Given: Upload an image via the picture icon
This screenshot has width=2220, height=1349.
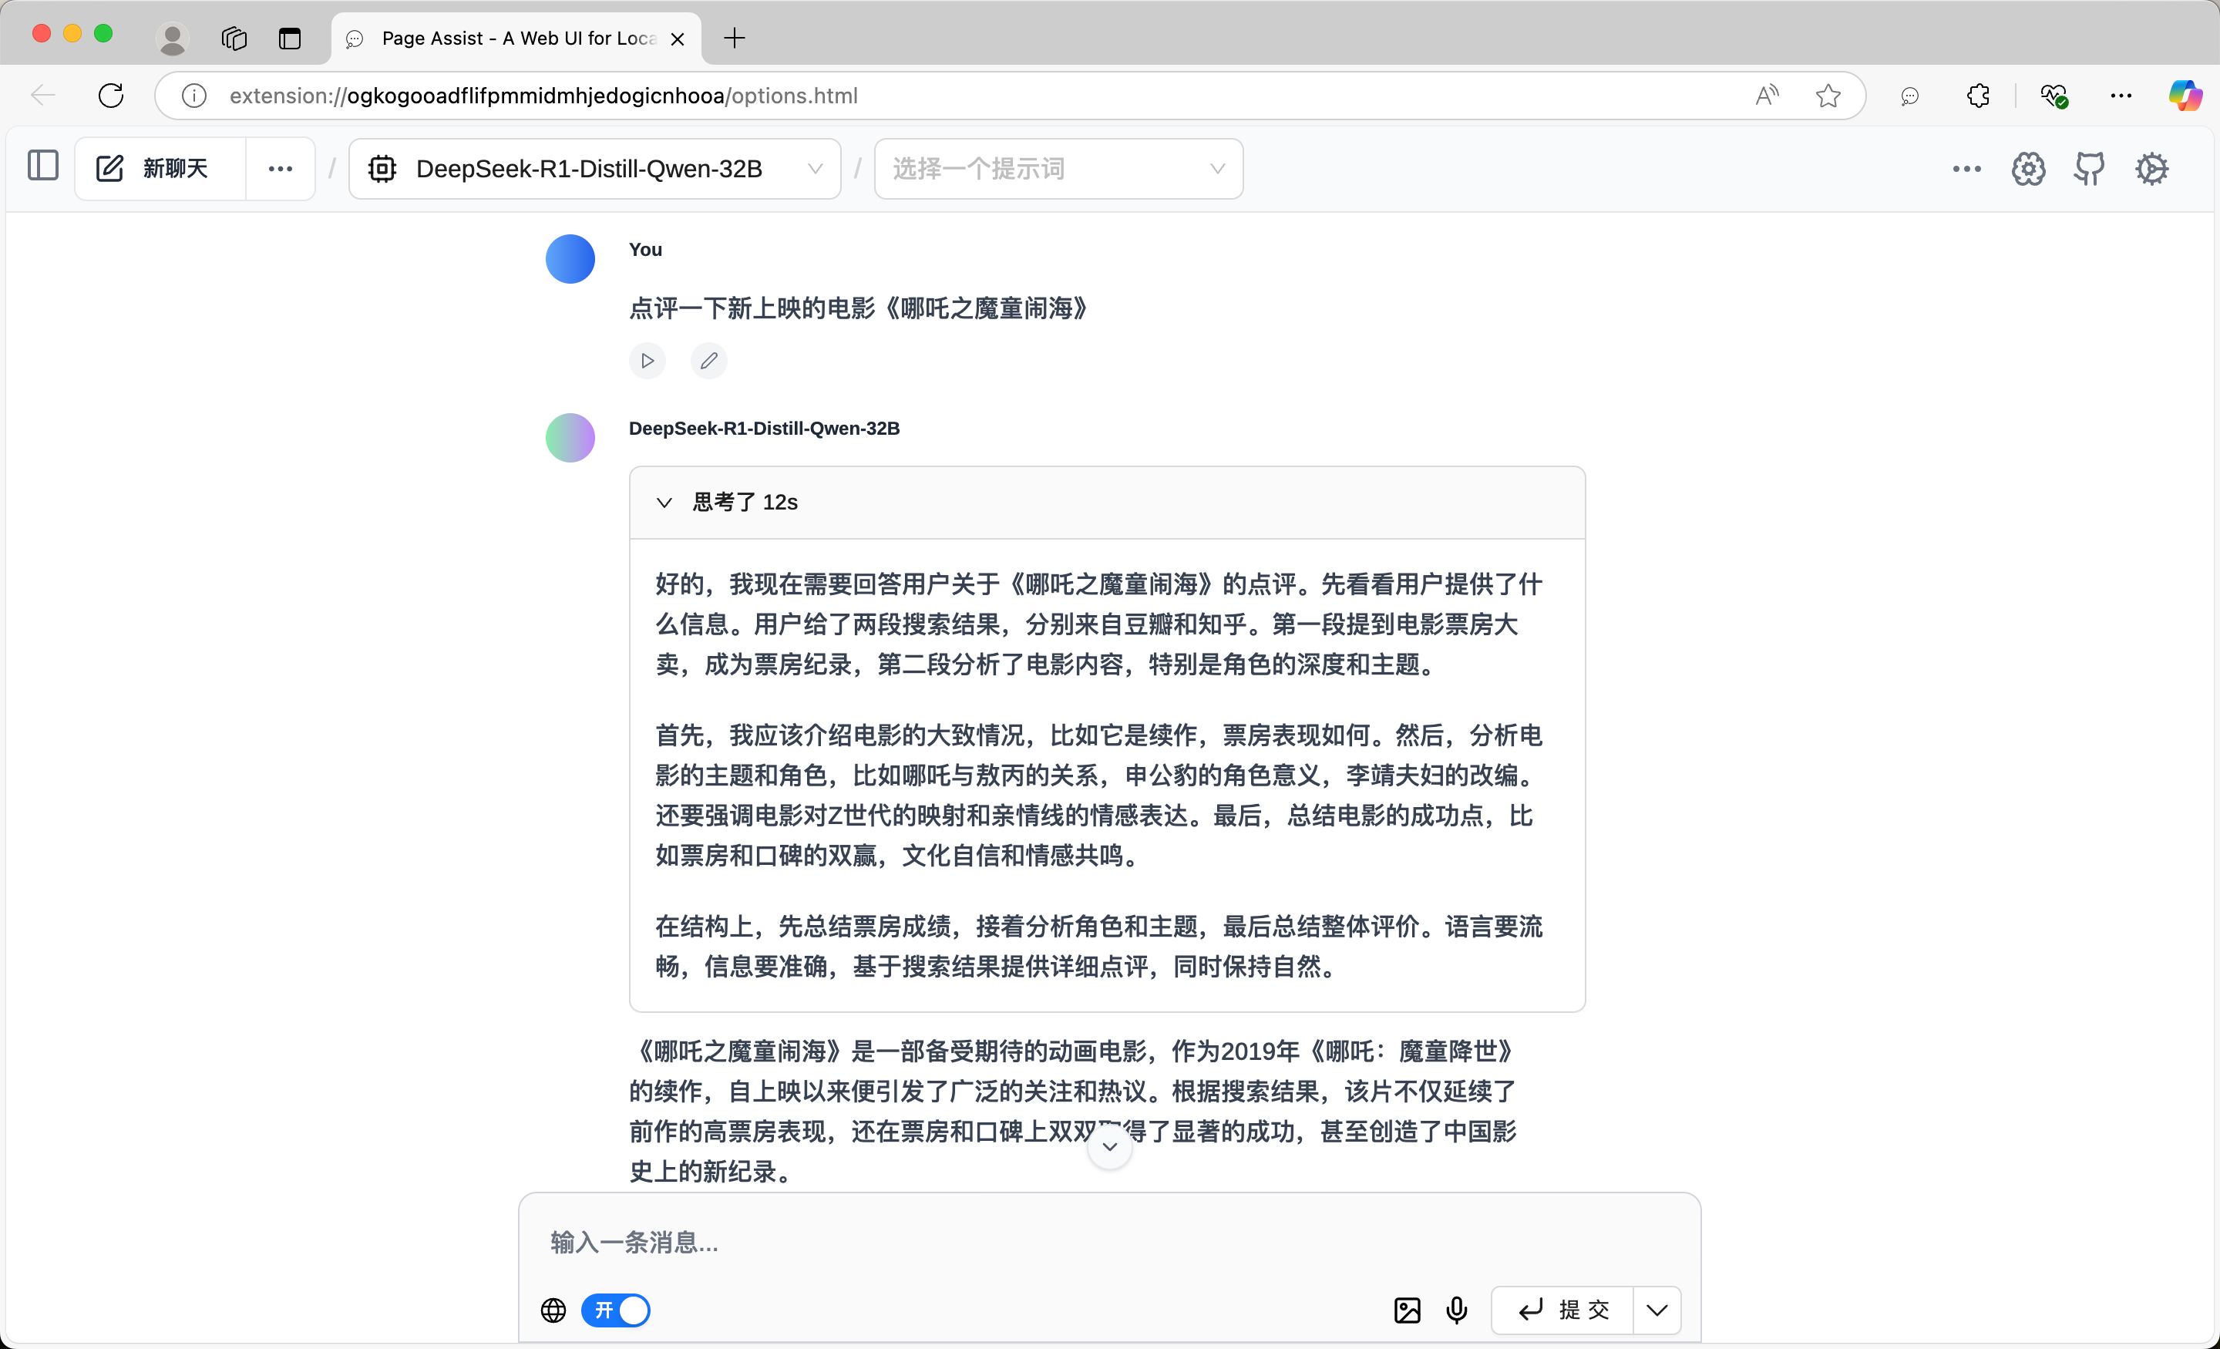Looking at the screenshot, I should coord(1407,1310).
